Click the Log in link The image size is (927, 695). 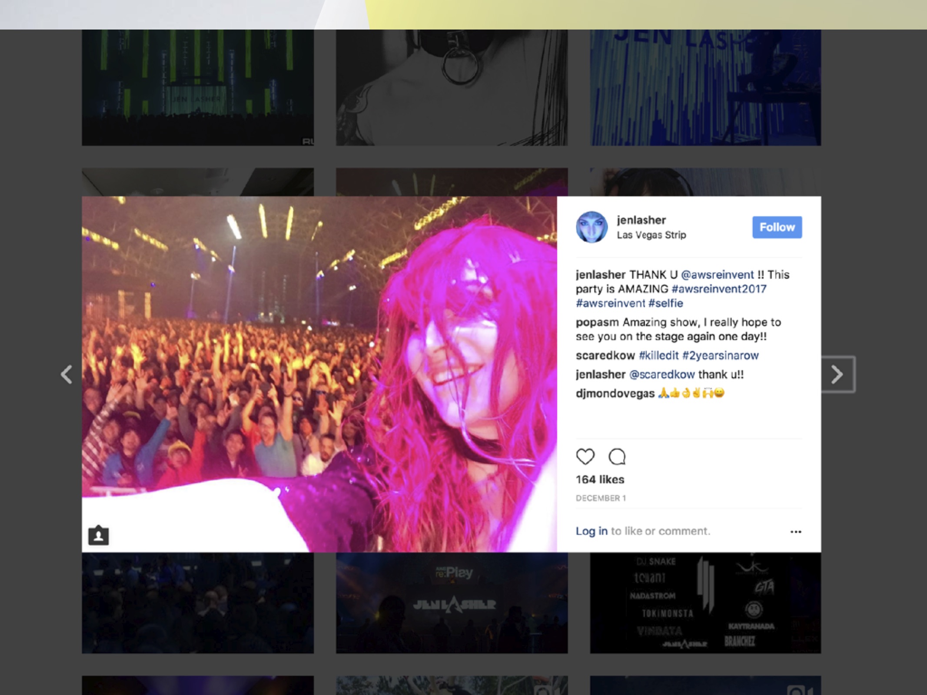click(x=591, y=531)
